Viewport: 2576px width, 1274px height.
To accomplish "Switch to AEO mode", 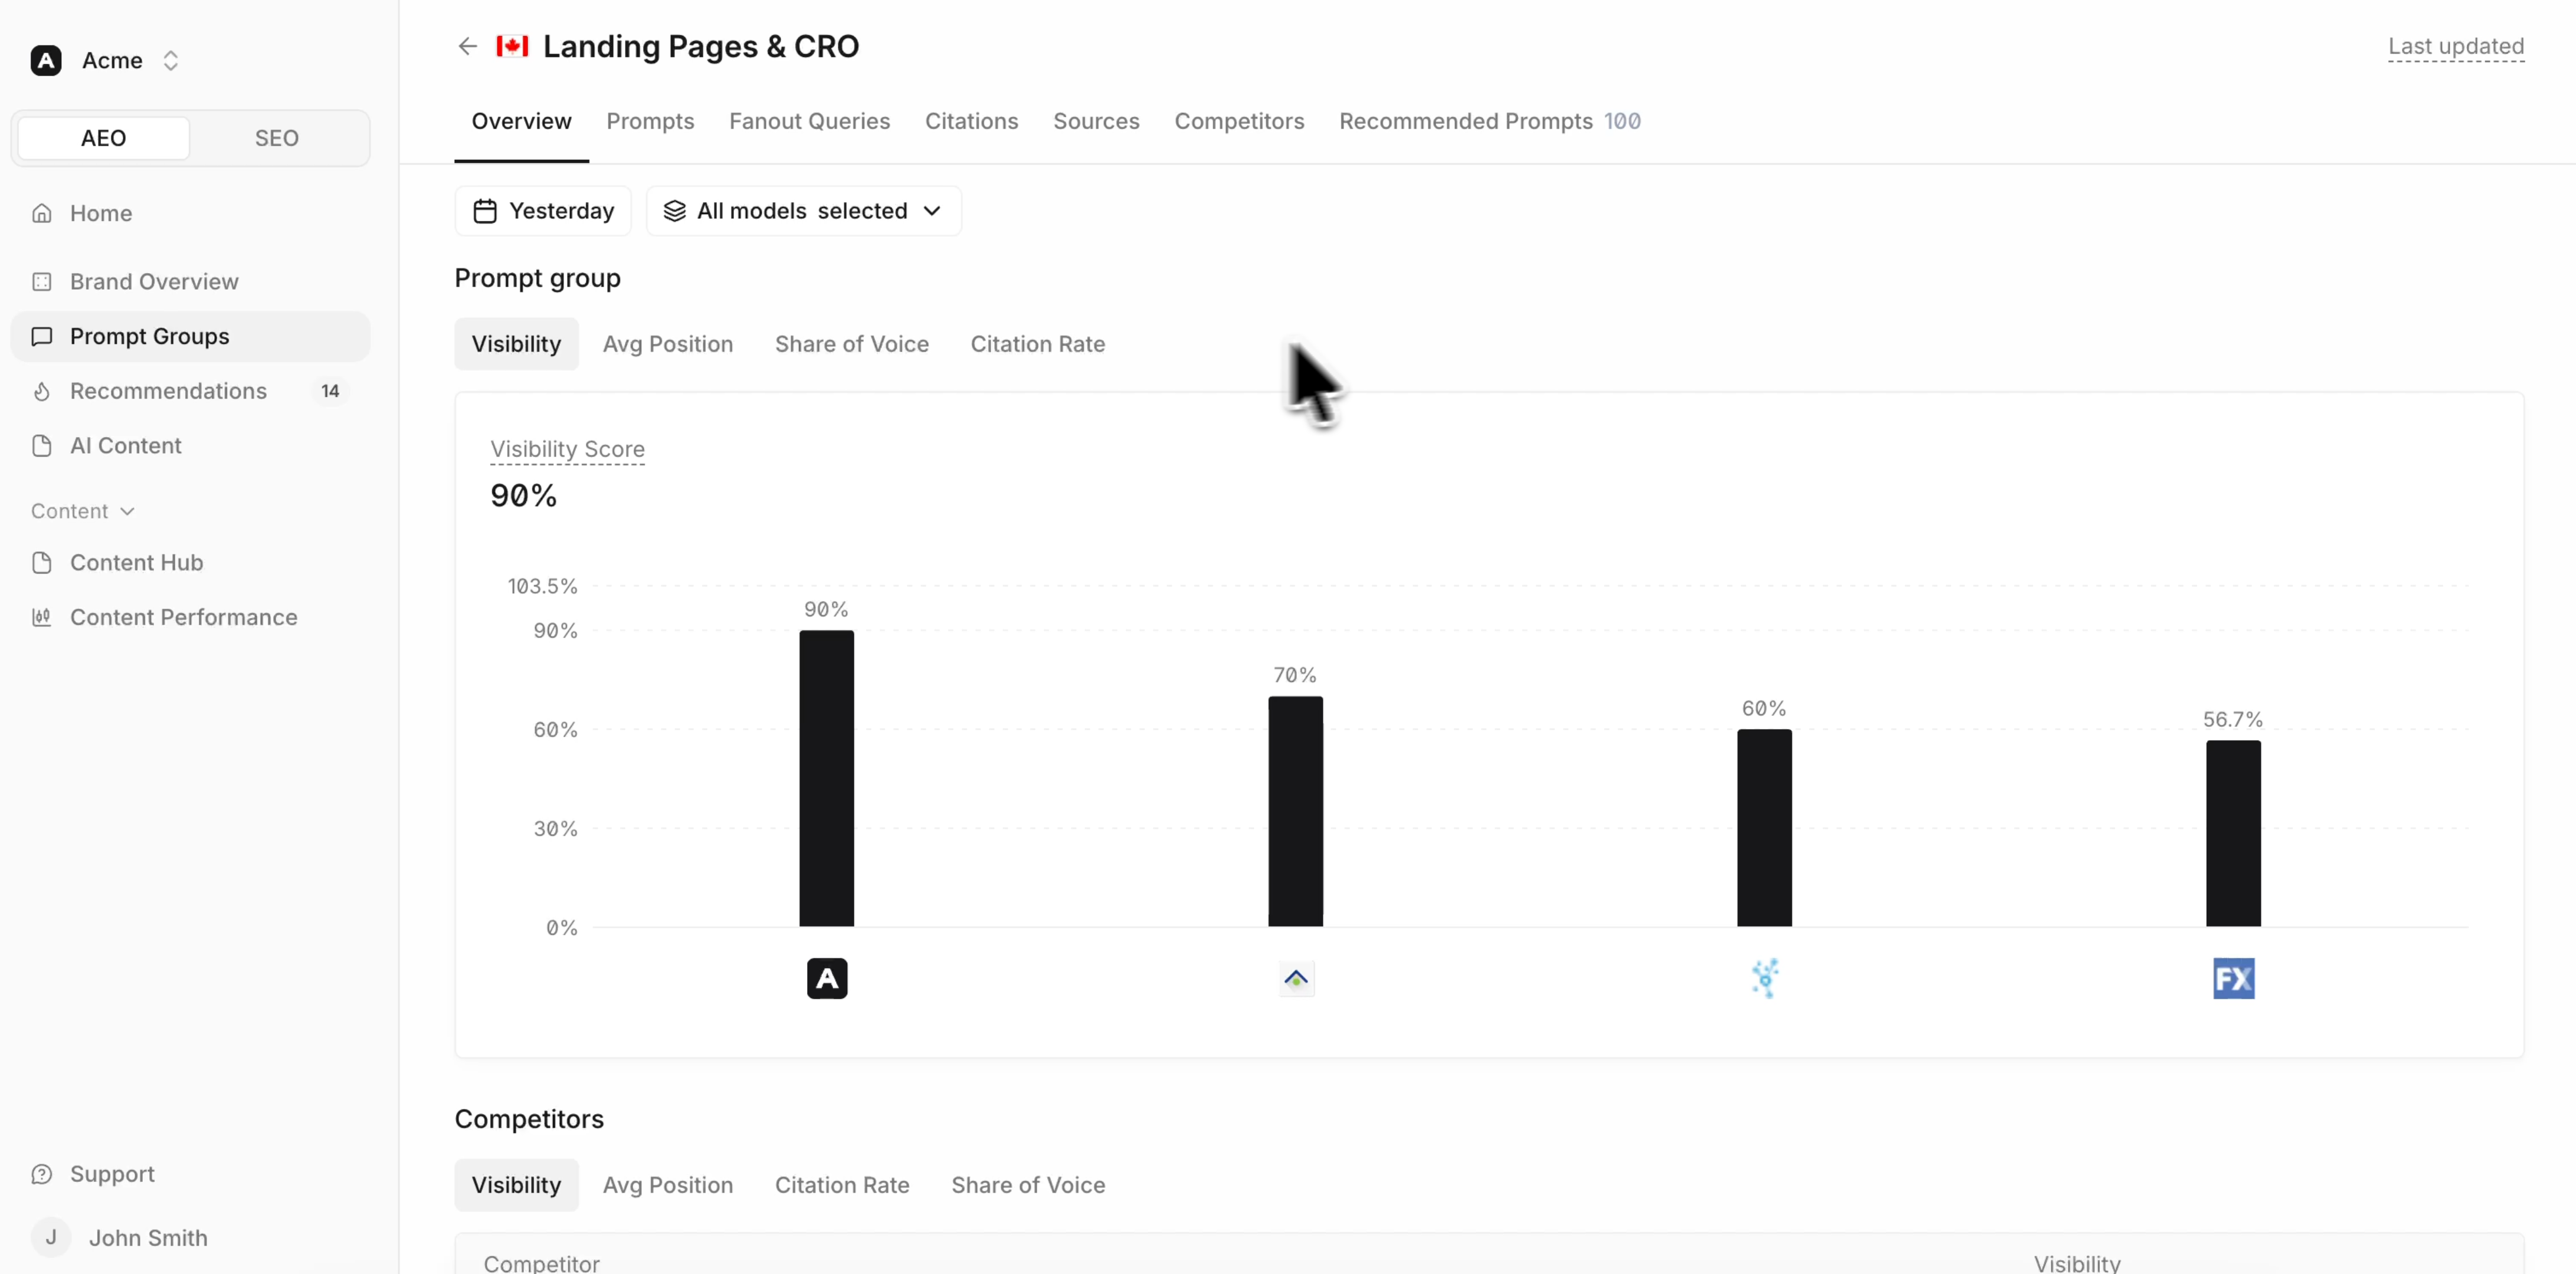I will (104, 138).
